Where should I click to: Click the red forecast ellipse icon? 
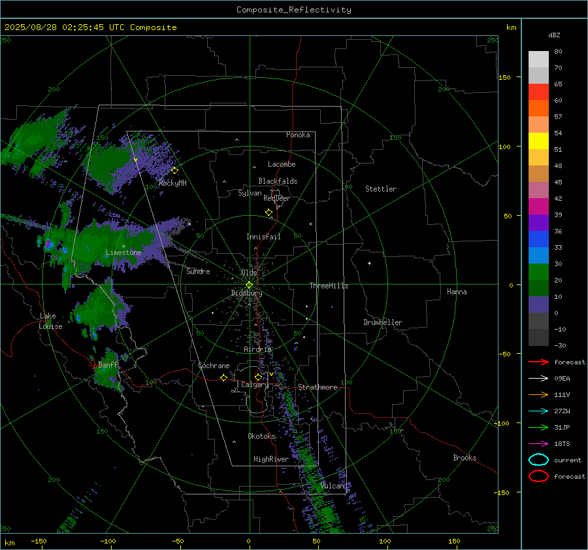[538, 476]
